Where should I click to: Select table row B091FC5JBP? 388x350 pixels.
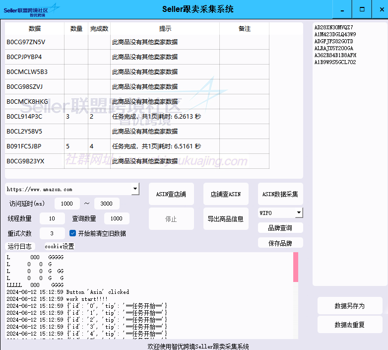pyautogui.click(x=137, y=146)
